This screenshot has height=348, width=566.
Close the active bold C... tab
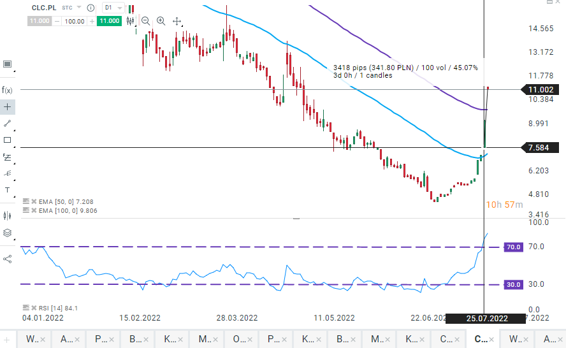(x=491, y=340)
